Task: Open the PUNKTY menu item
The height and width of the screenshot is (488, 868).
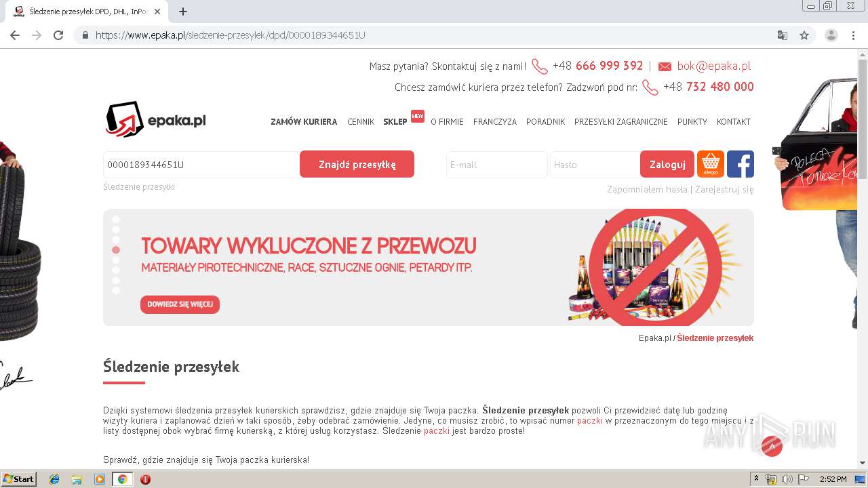Action: [x=692, y=122]
